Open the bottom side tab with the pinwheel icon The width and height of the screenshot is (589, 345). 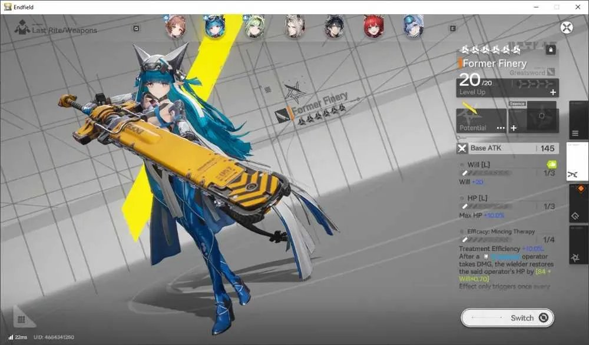tap(578, 244)
